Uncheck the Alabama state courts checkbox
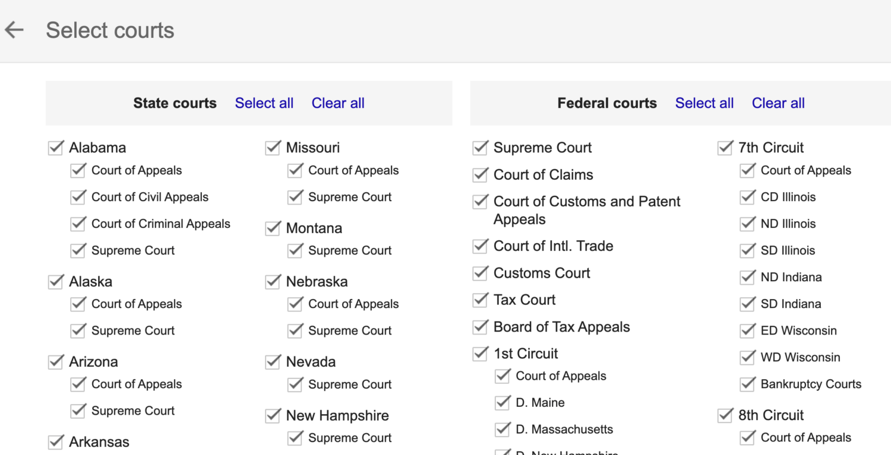This screenshot has height=455, width=891. [x=55, y=147]
